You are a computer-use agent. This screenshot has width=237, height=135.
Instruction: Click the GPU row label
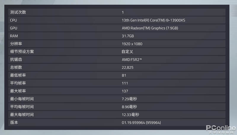click(14, 28)
